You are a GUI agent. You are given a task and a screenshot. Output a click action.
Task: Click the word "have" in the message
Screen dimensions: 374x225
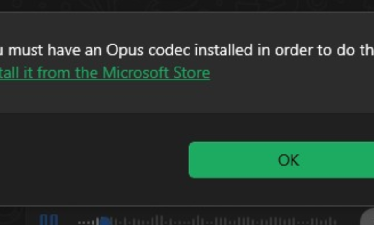point(63,51)
